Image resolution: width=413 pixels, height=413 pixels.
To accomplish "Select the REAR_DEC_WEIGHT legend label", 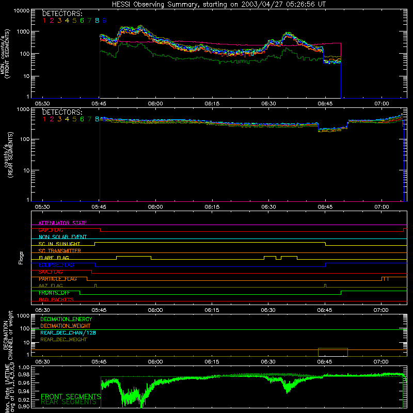I will (x=63, y=340).
